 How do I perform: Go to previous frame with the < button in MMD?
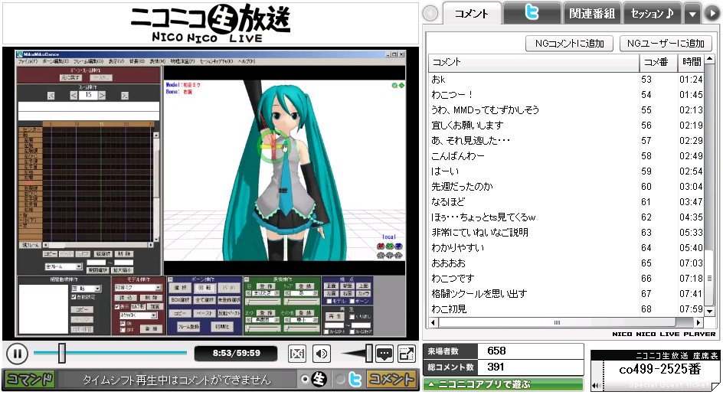pyautogui.click(x=74, y=96)
